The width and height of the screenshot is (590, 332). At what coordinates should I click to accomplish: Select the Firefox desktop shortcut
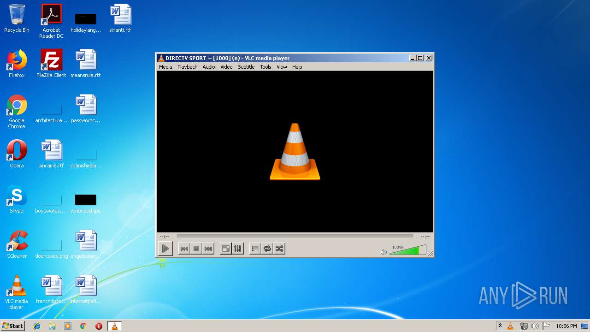click(17, 64)
